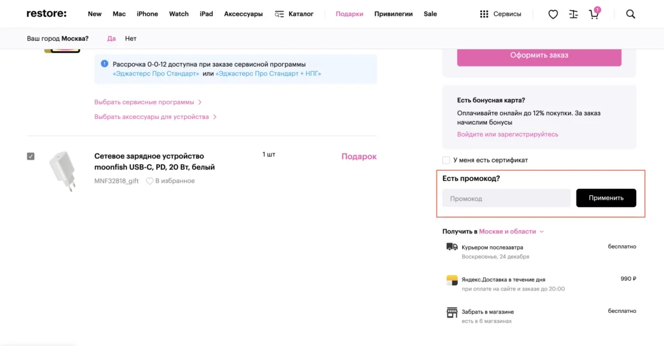Click the MNF32818_gift article code

click(116, 181)
